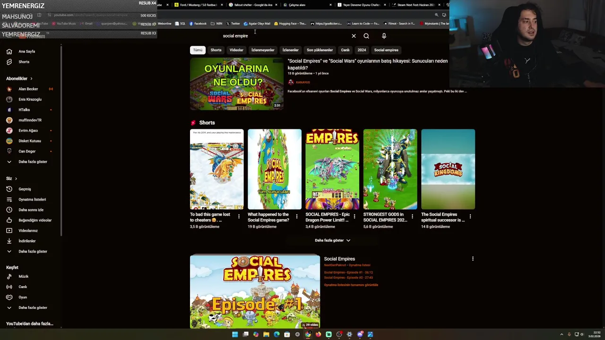Open Facebook bookmark in bookmarks bar
This screenshot has width=605, height=340.
[x=198, y=24]
